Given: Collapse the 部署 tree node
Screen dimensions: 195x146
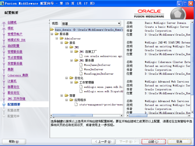Looking at the screenshot, I should pos(62,95).
